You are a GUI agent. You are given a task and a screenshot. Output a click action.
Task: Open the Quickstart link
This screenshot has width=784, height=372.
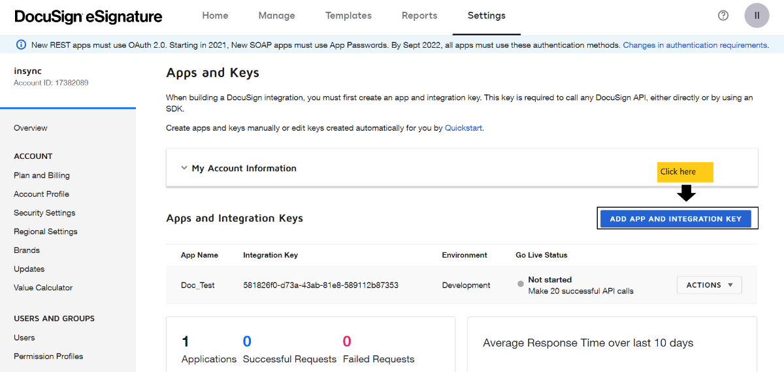tap(463, 128)
